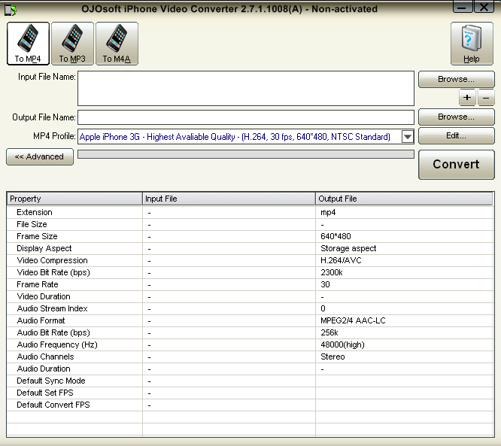Start conversion with Convert button

click(457, 164)
